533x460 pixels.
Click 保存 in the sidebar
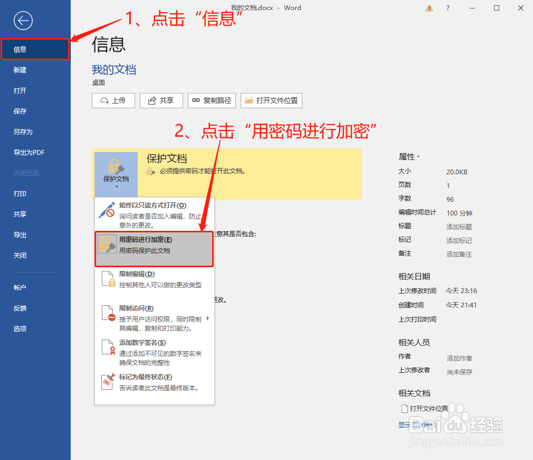pyautogui.click(x=35, y=111)
